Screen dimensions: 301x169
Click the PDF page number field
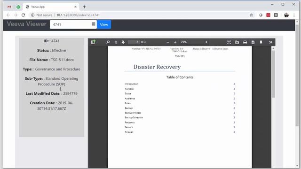(134, 42)
